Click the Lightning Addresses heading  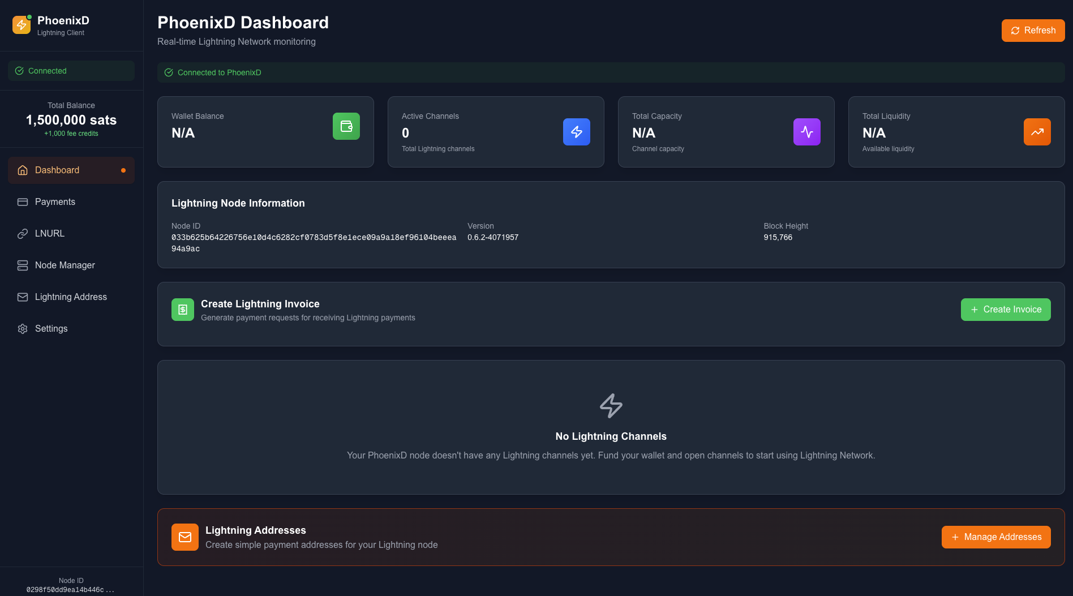coord(256,530)
